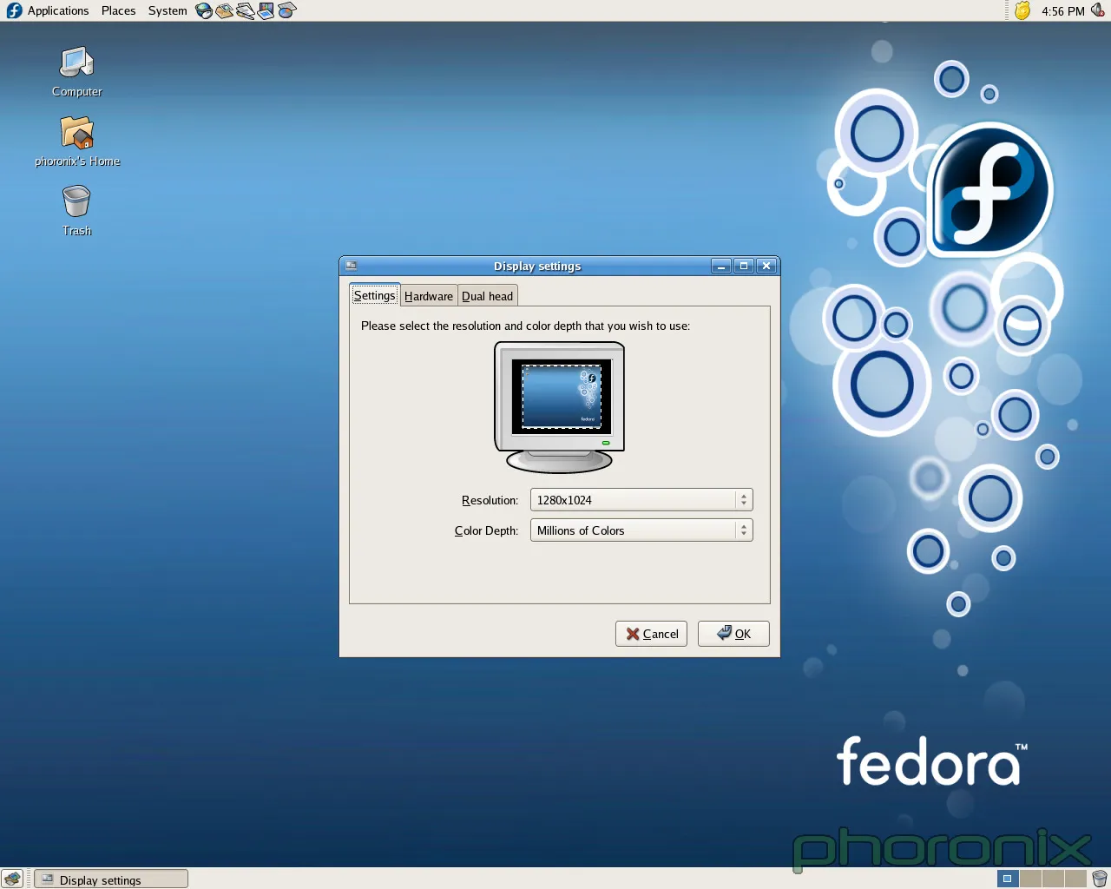Launch the web browser globe icon in top panel
Viewport: 1111px width, 889px height.
(x=204, y=10)
